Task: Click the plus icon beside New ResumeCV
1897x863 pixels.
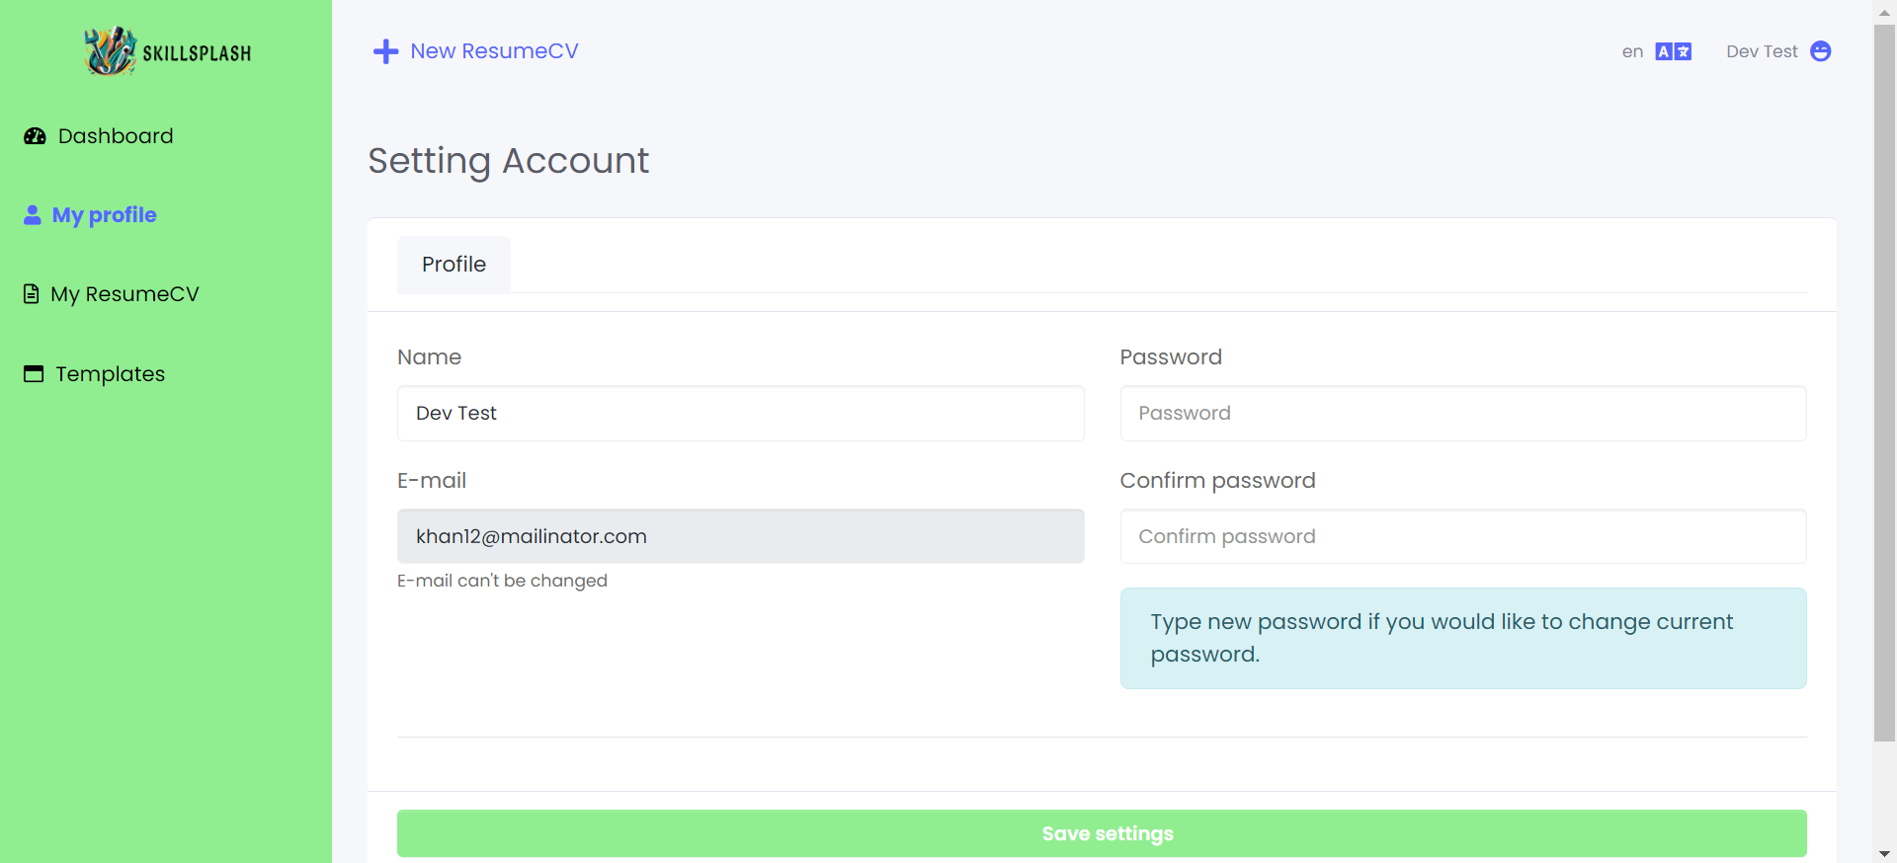Action: click(x=385, y=51)
